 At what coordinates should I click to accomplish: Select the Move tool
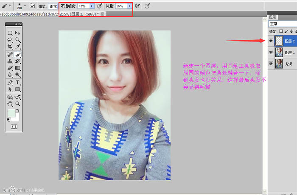tap(18, 33)
